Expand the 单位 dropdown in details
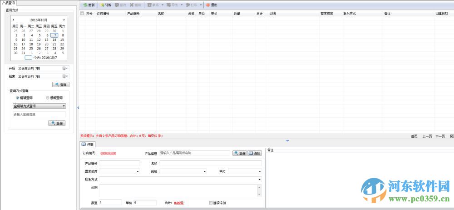Screen dimensions: 454x210 (x=260, y=171)
